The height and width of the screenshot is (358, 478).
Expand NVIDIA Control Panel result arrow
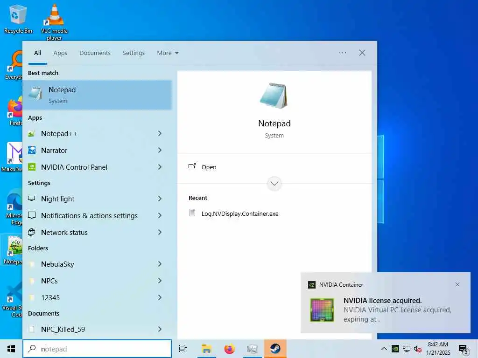pos(160,167)
